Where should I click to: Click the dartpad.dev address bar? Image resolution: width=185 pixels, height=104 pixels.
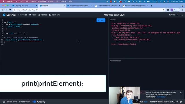(x=87, y=10)
